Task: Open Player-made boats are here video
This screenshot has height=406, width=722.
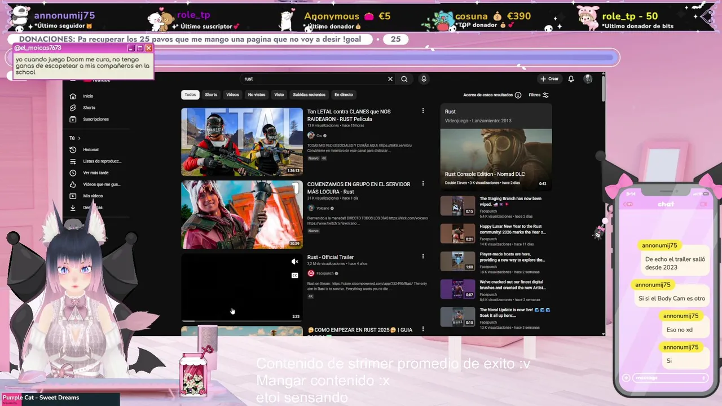Action: click(458, 262)
